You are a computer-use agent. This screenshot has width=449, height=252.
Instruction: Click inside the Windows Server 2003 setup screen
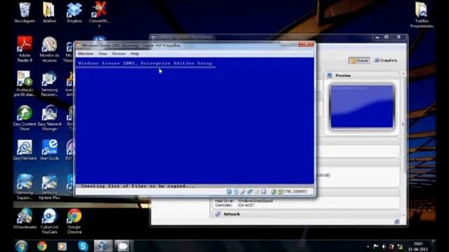click(194, 120)
